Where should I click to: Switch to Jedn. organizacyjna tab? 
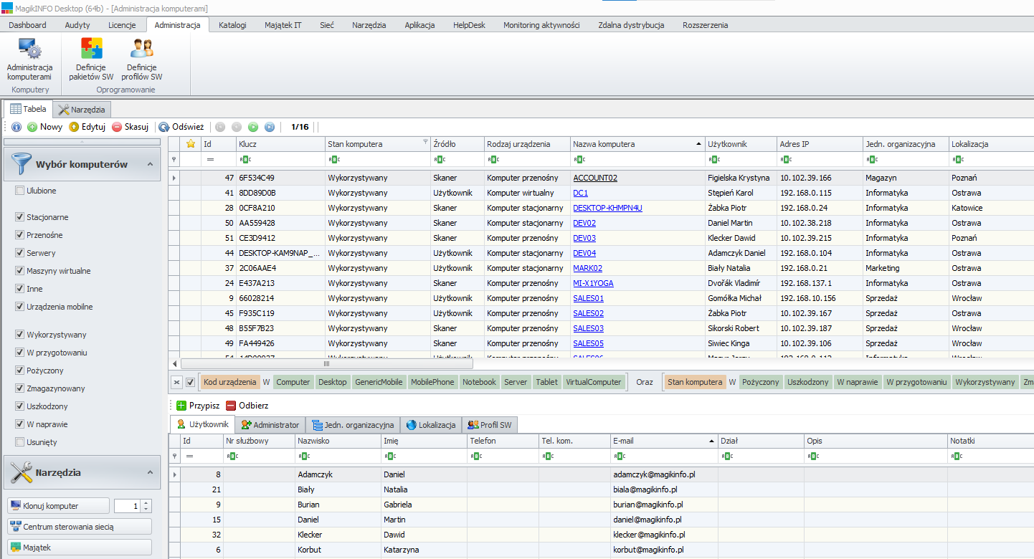[353, 425]
